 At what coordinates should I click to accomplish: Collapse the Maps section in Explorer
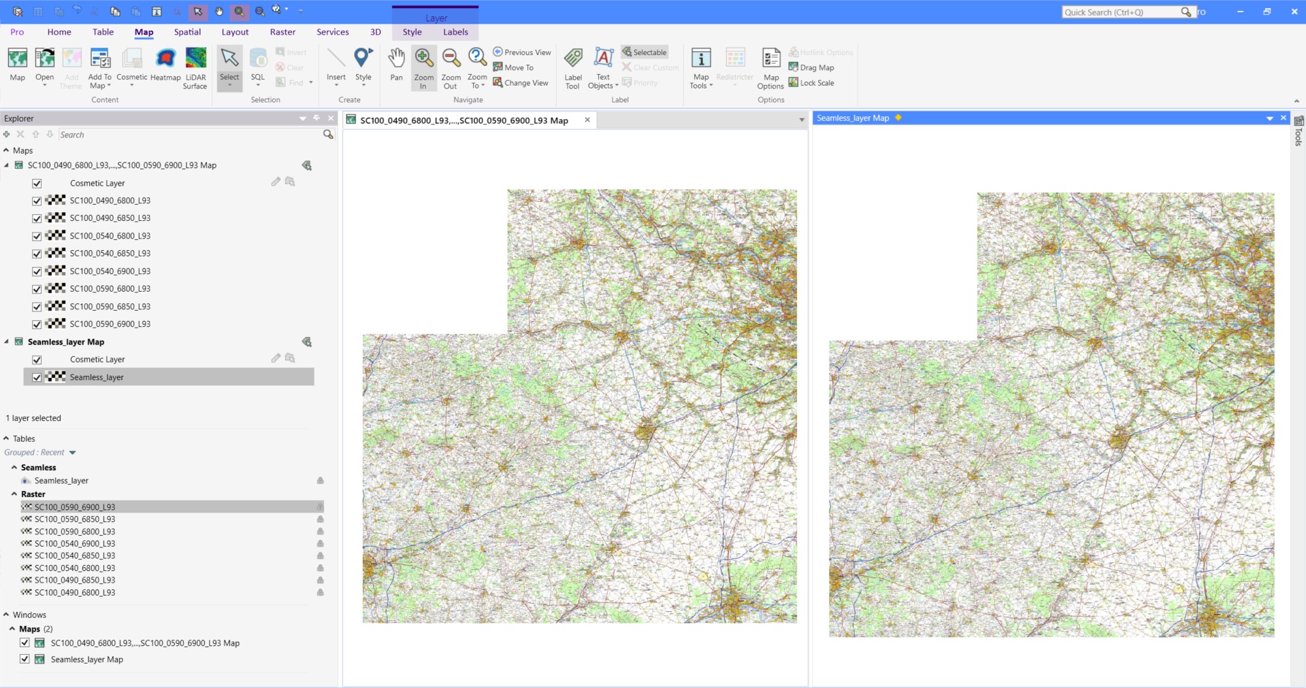[6, 150]
